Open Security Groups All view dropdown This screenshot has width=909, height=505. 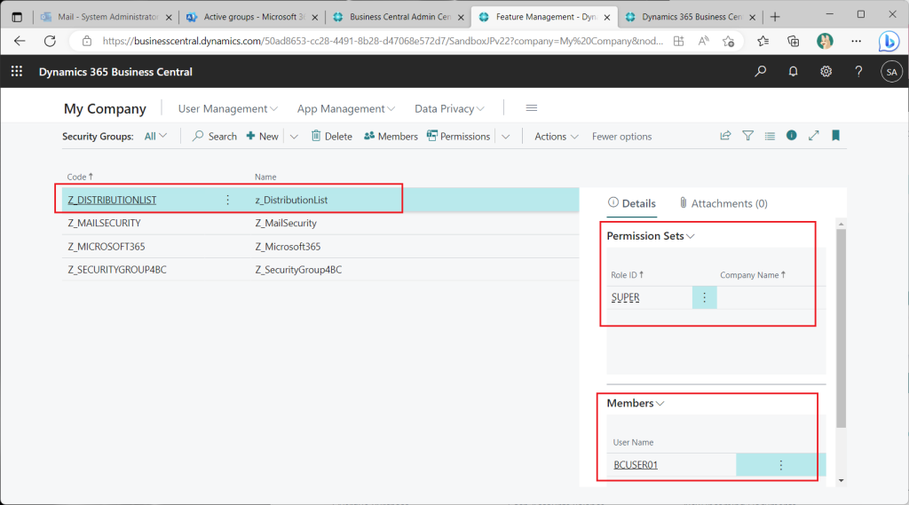pos(155,137)
